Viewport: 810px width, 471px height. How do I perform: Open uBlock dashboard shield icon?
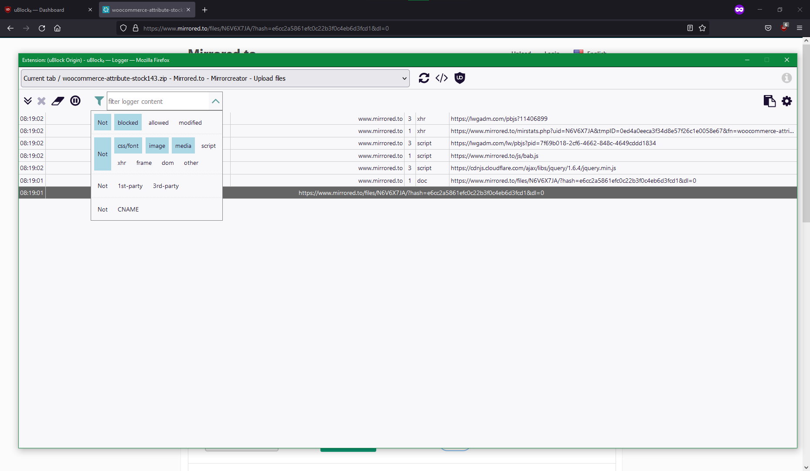click(x=460, y=78)
